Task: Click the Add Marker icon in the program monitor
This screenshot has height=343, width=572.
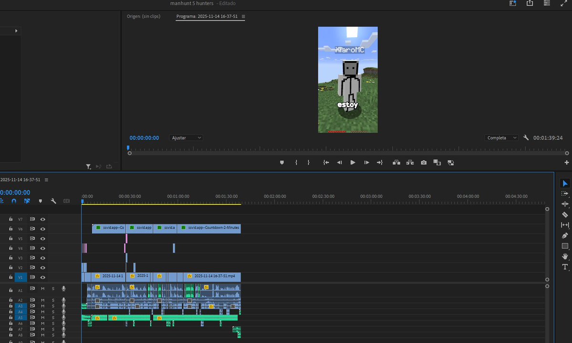Action: (281, 162)
